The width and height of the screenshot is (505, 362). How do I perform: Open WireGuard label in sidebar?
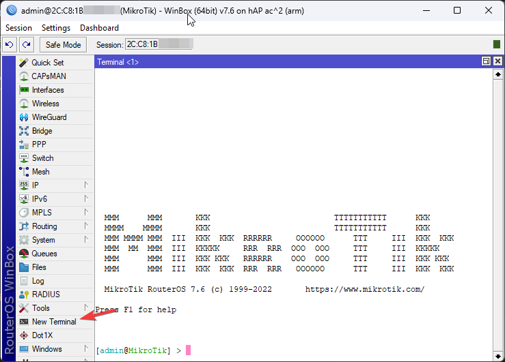(49, 117)
